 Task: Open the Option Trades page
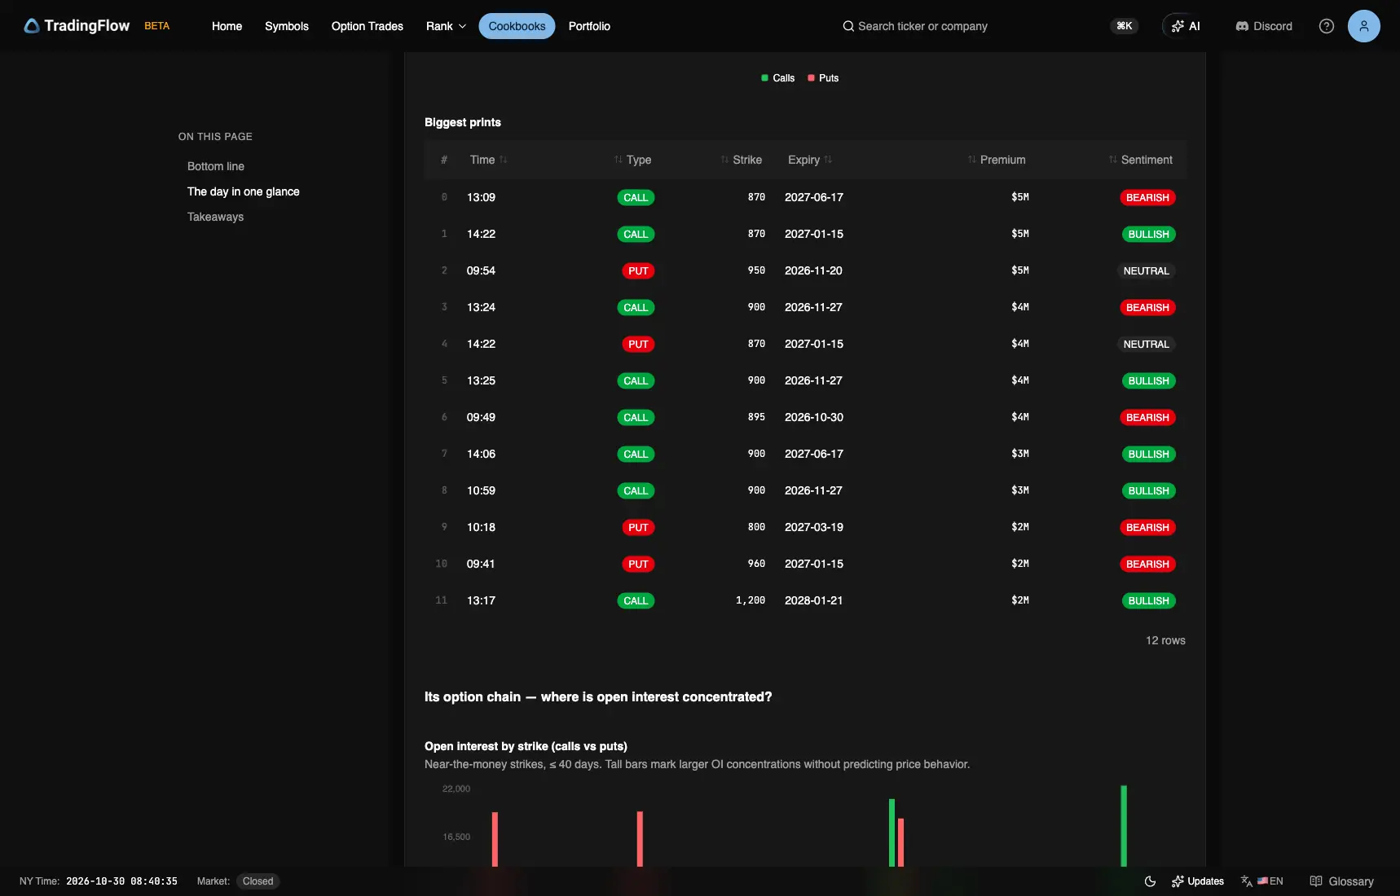[368, 26]
